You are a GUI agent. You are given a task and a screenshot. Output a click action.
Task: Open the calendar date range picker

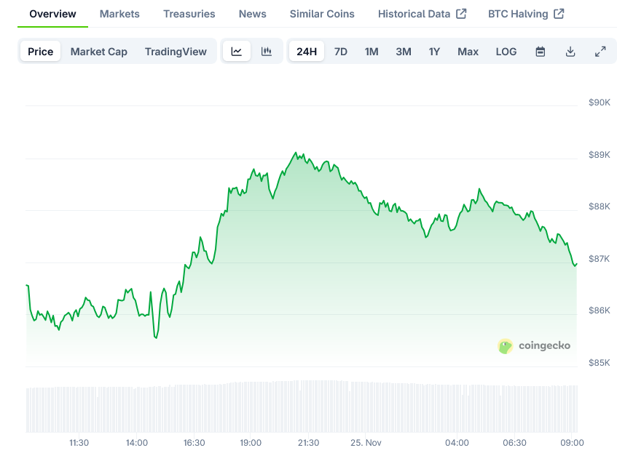(541, 52)
